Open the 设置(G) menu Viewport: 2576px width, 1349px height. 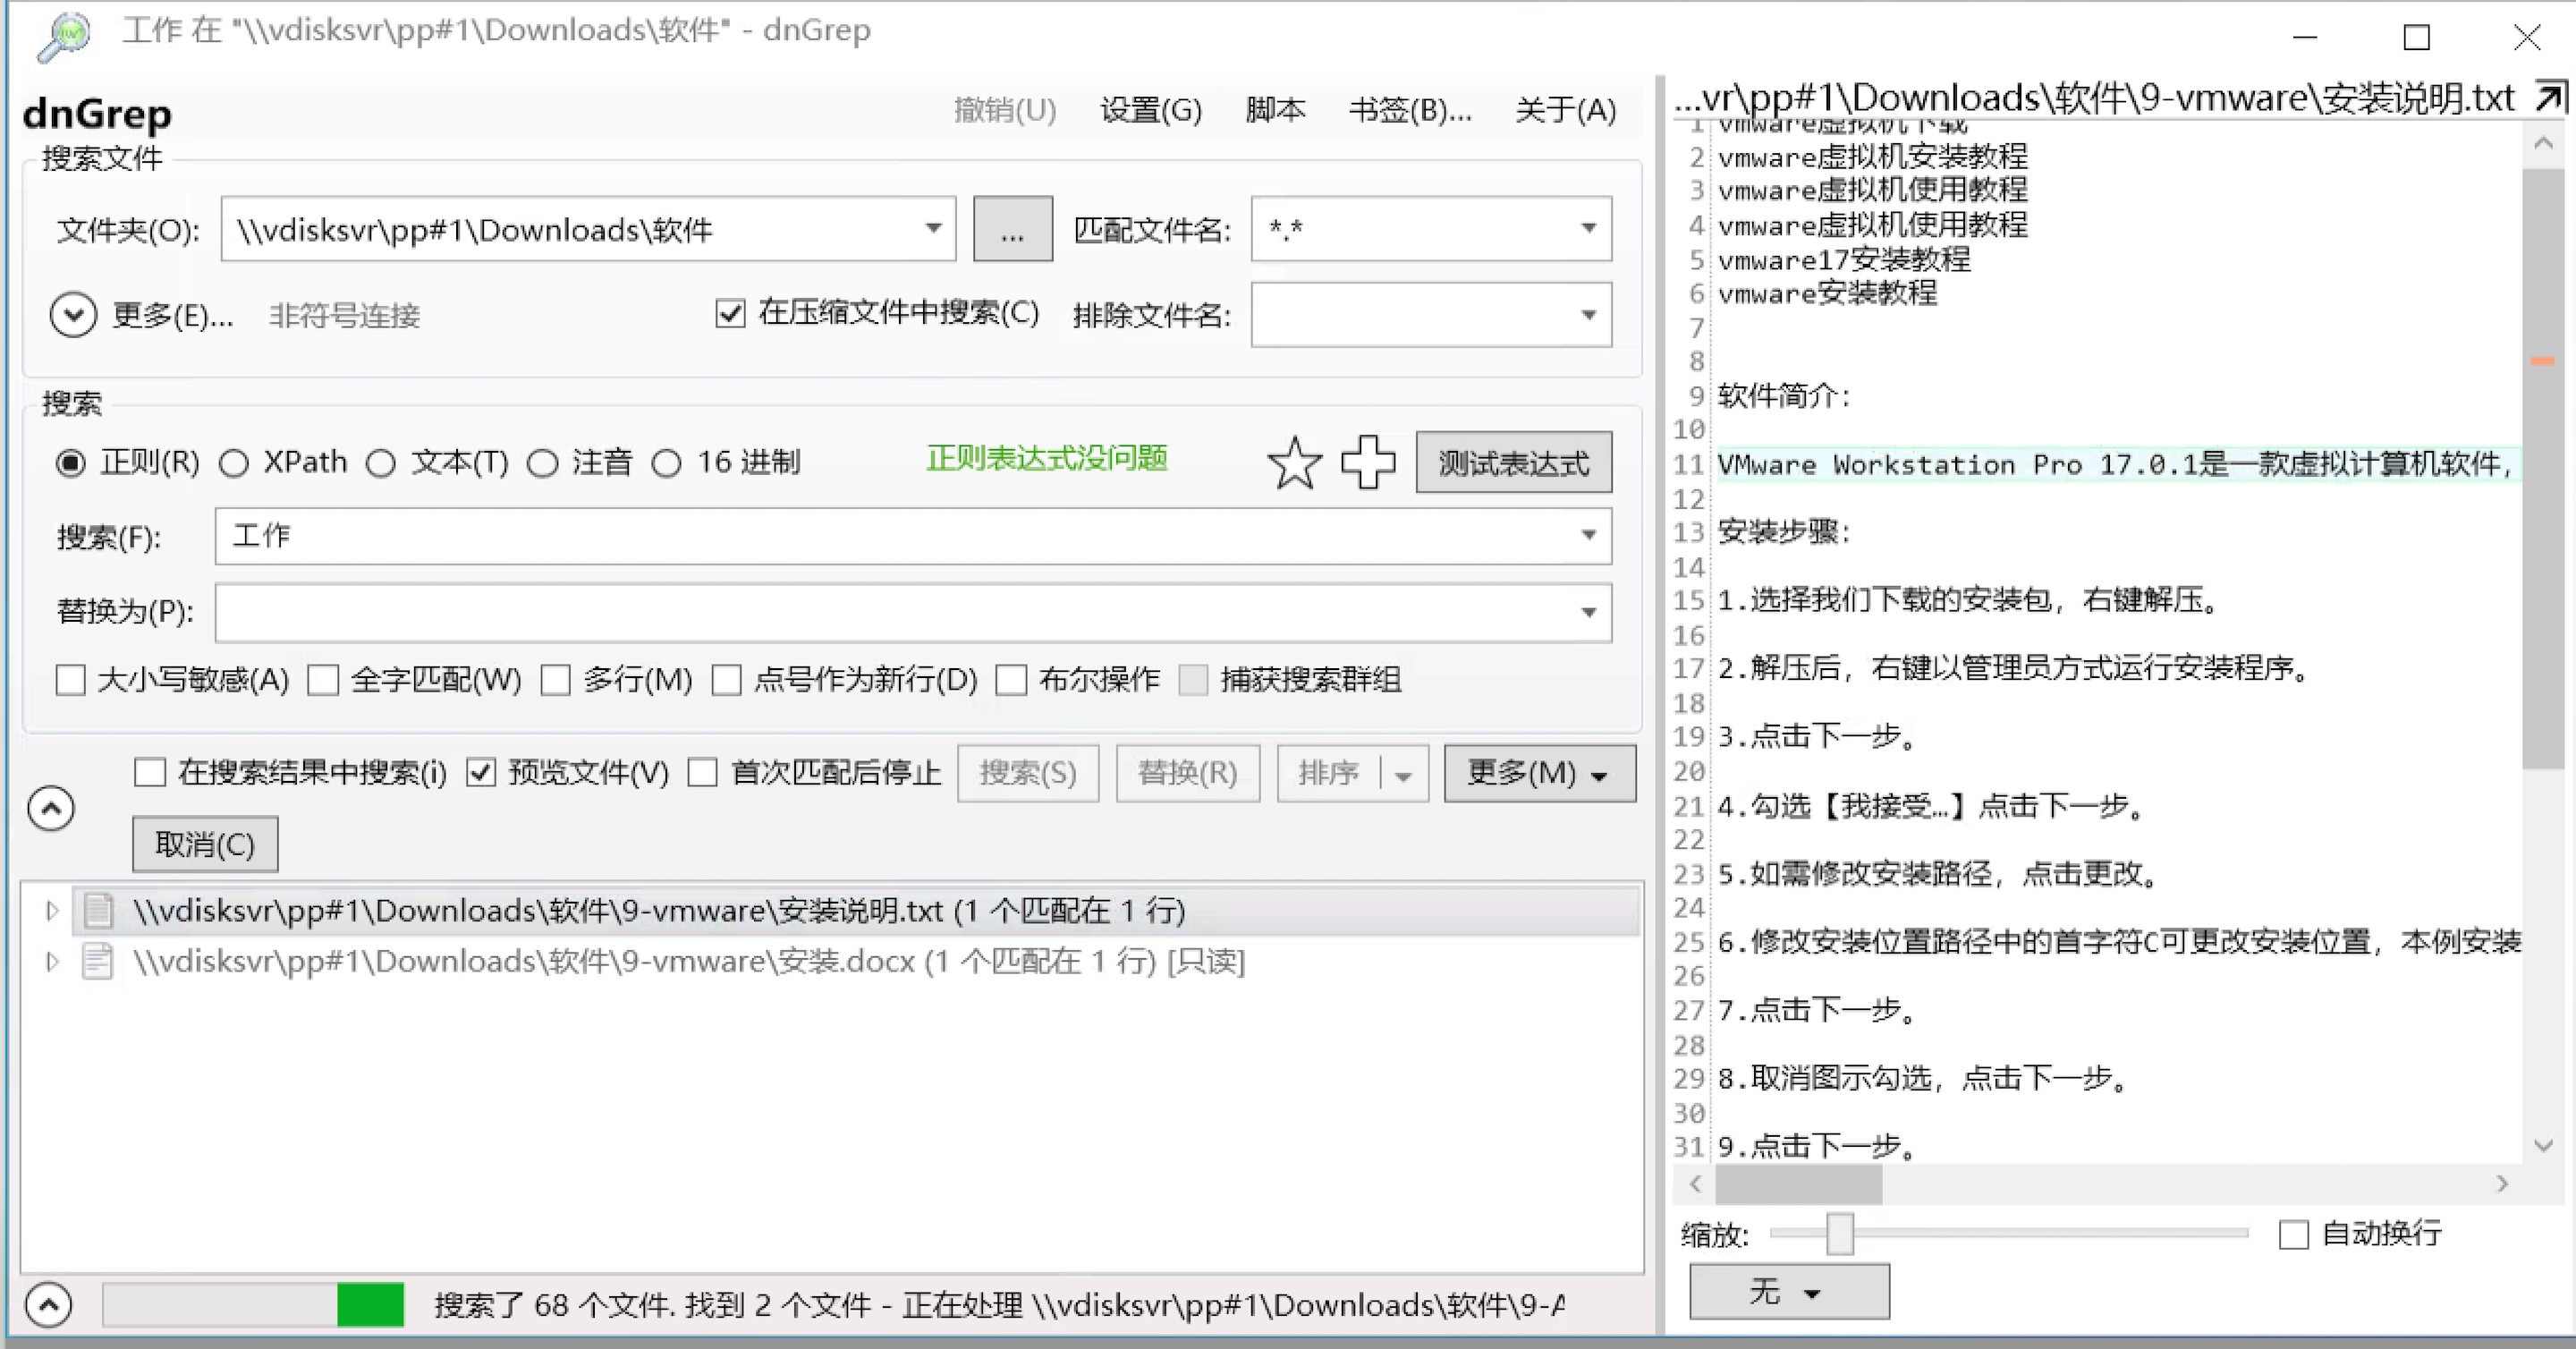(x=1150, y=110)
